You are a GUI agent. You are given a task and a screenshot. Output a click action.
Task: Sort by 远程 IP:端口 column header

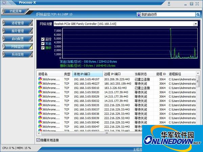[118, 74]
